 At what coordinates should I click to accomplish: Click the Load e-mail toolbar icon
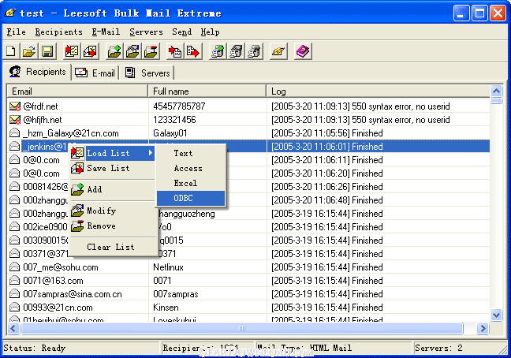[175, 51]
